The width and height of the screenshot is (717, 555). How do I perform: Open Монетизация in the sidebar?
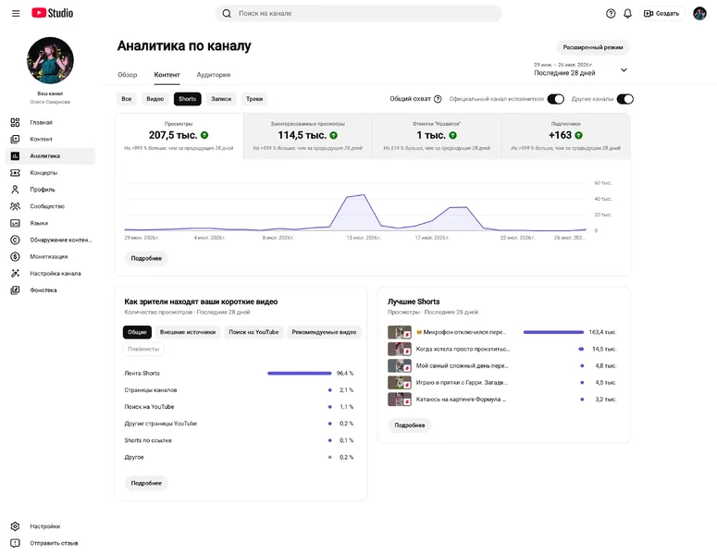click(x=48, y=256)
